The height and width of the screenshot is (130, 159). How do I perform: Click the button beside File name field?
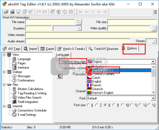click(x=79, y=22)
